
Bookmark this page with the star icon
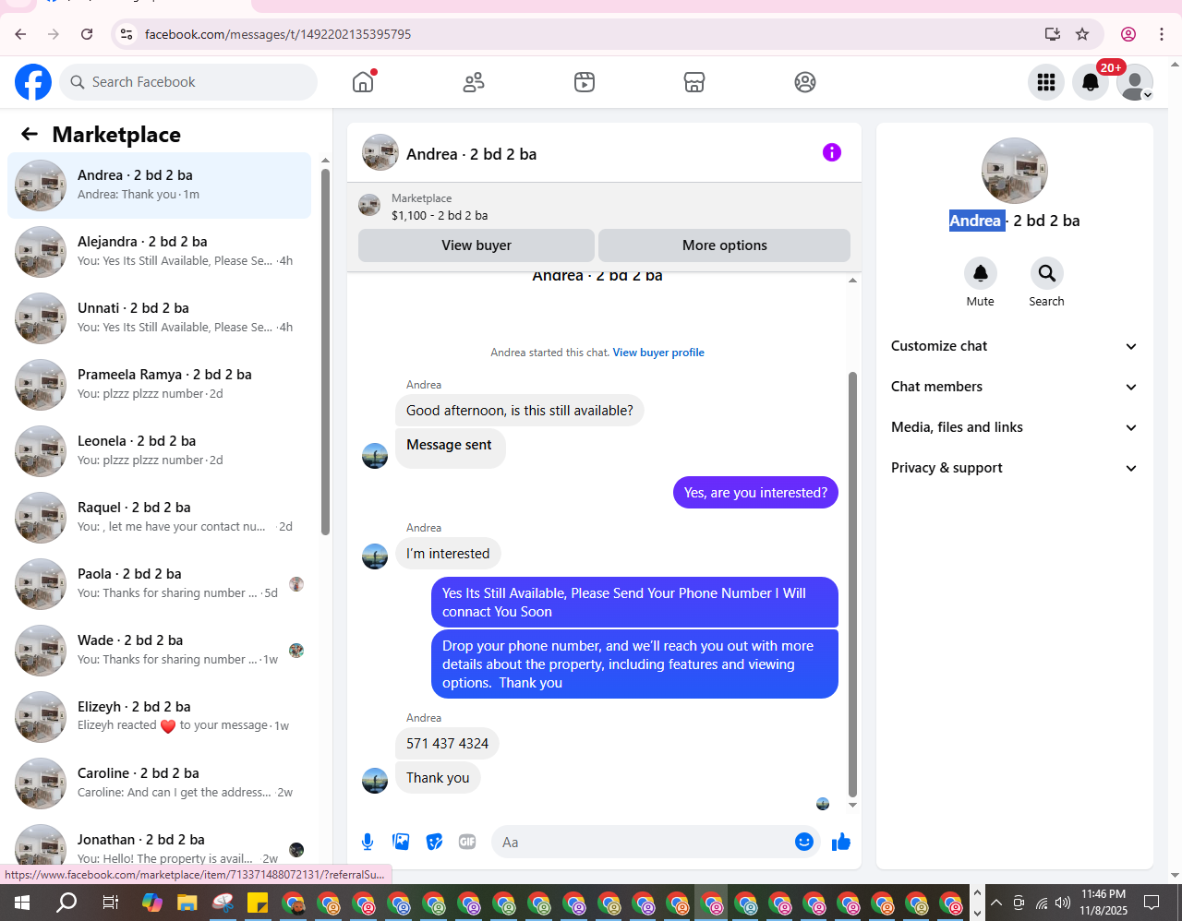pos(1082,34)
